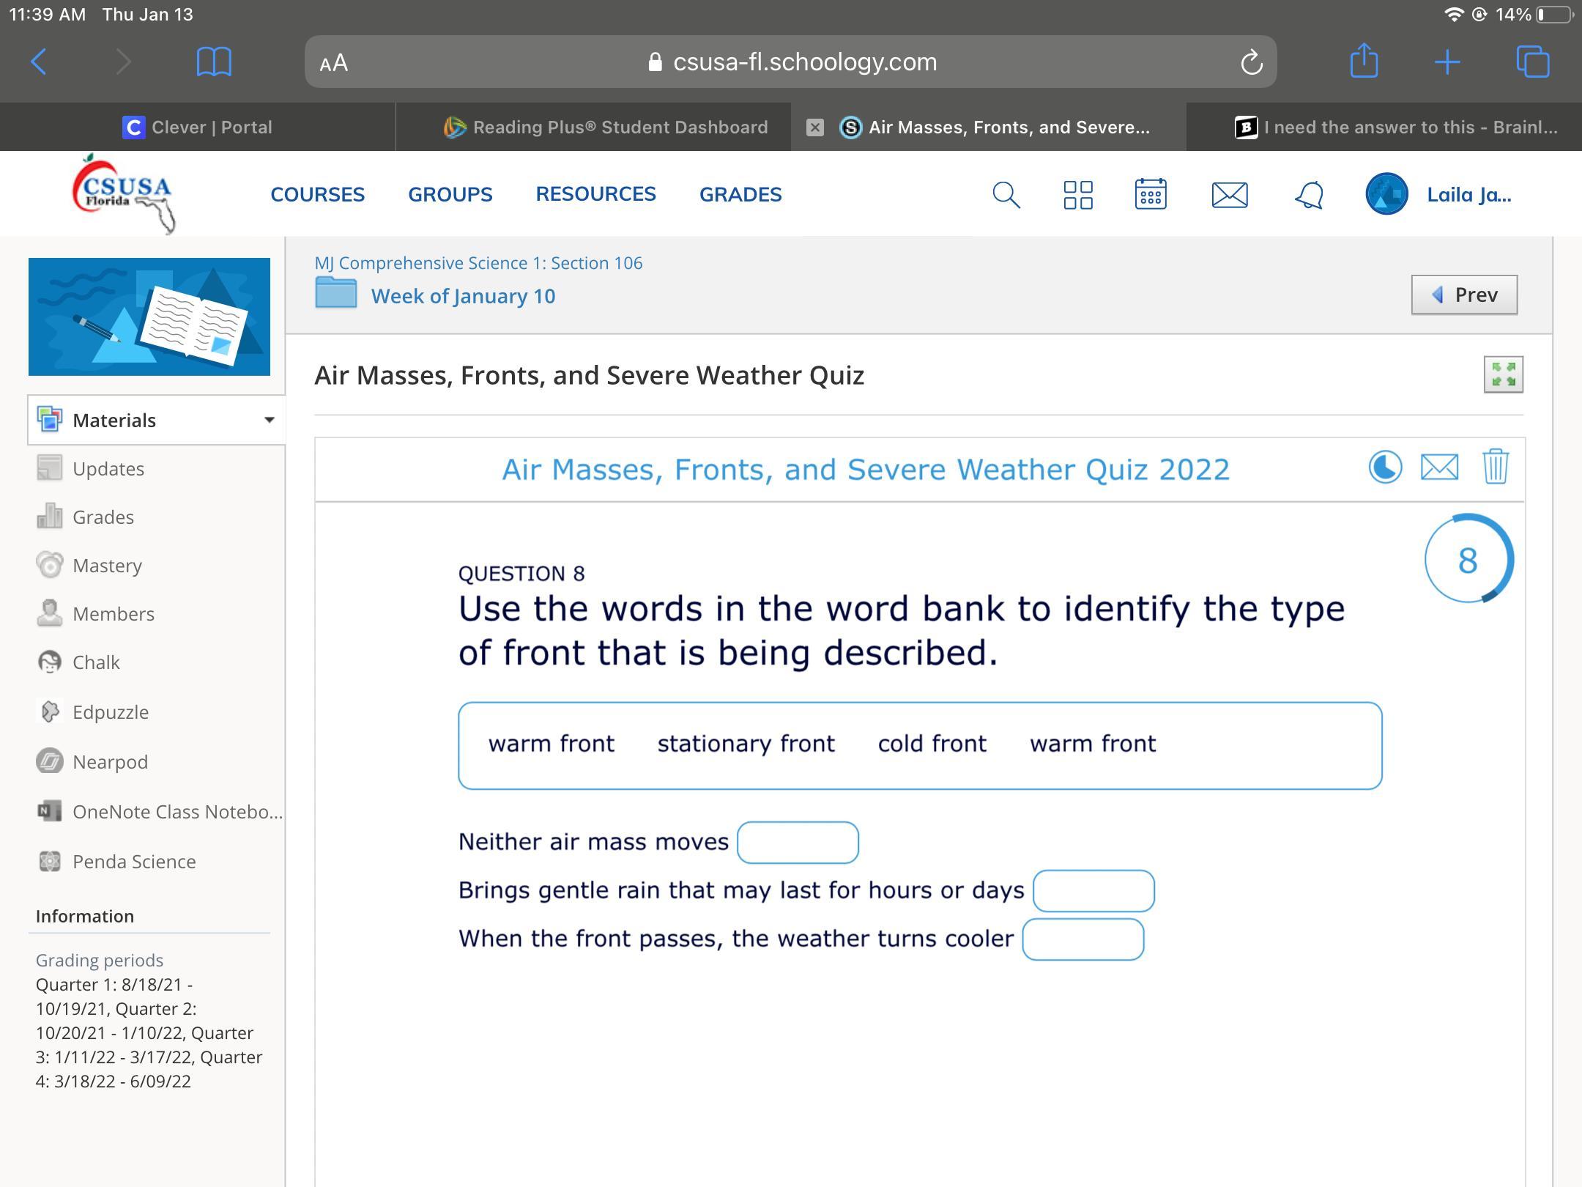Viewport: 1582px width, 1187px height.
Task: Open the COURSES menu
Action: pos(317,195)
